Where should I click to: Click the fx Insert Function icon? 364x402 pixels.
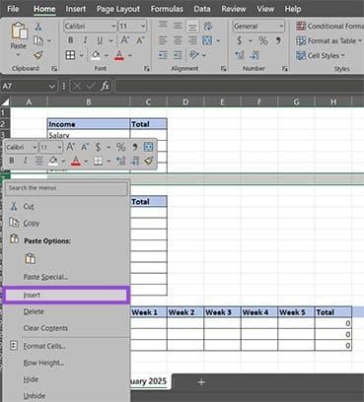105,86
